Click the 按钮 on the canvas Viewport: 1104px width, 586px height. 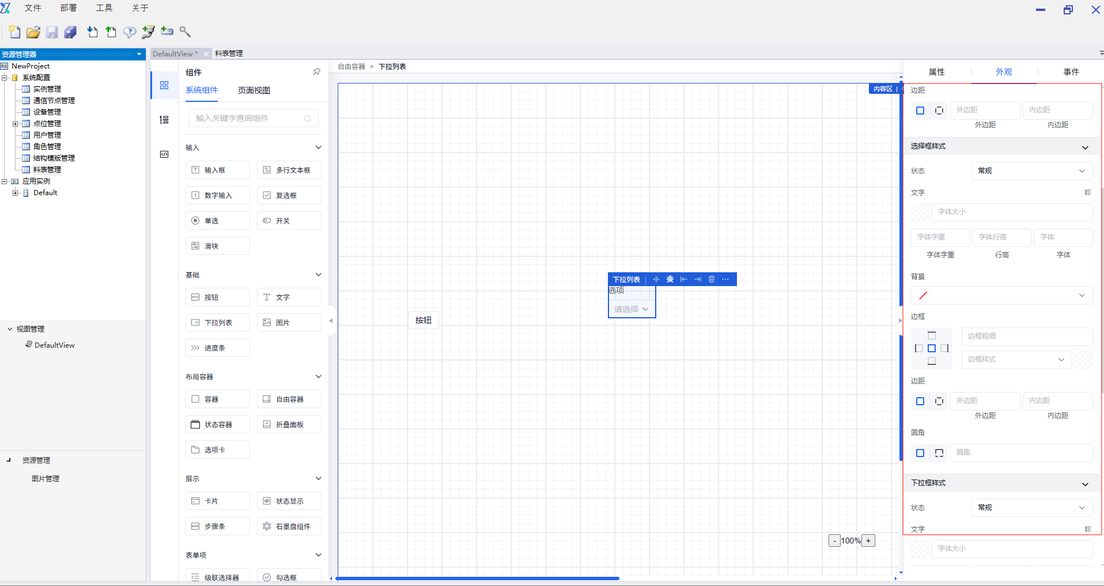[x=424, y=320]
